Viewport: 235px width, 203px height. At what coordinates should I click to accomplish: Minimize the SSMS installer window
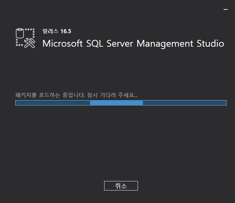[226, 9]
